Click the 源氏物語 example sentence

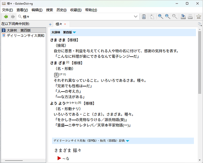click(x=91, y=120)
